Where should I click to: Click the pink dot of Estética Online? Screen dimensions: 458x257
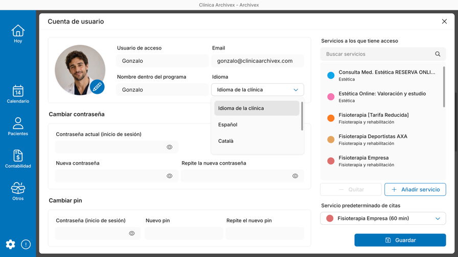[x=331, y=97]
